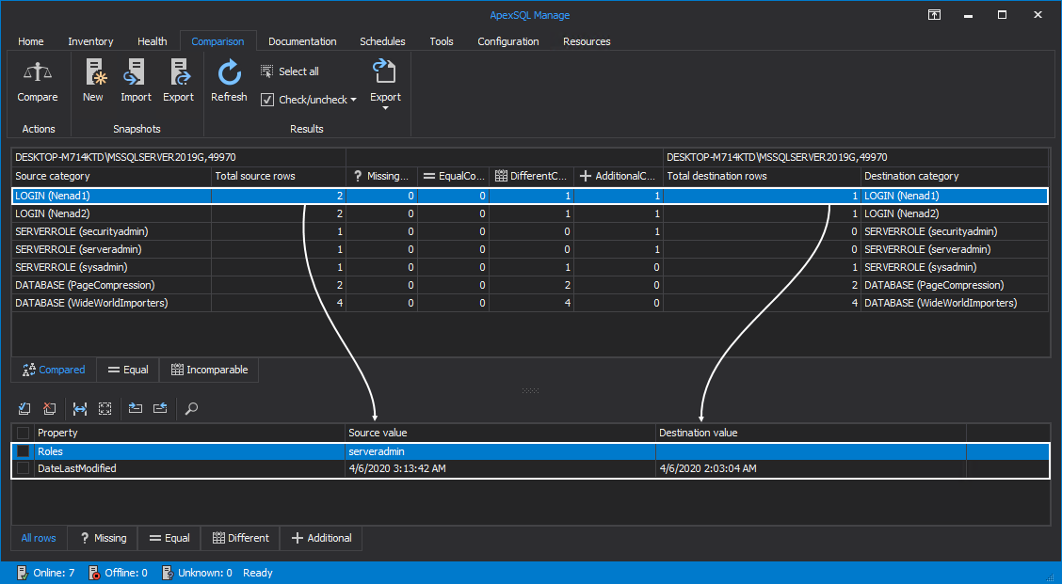Click the AdditionalC... column header

point(619,176)
